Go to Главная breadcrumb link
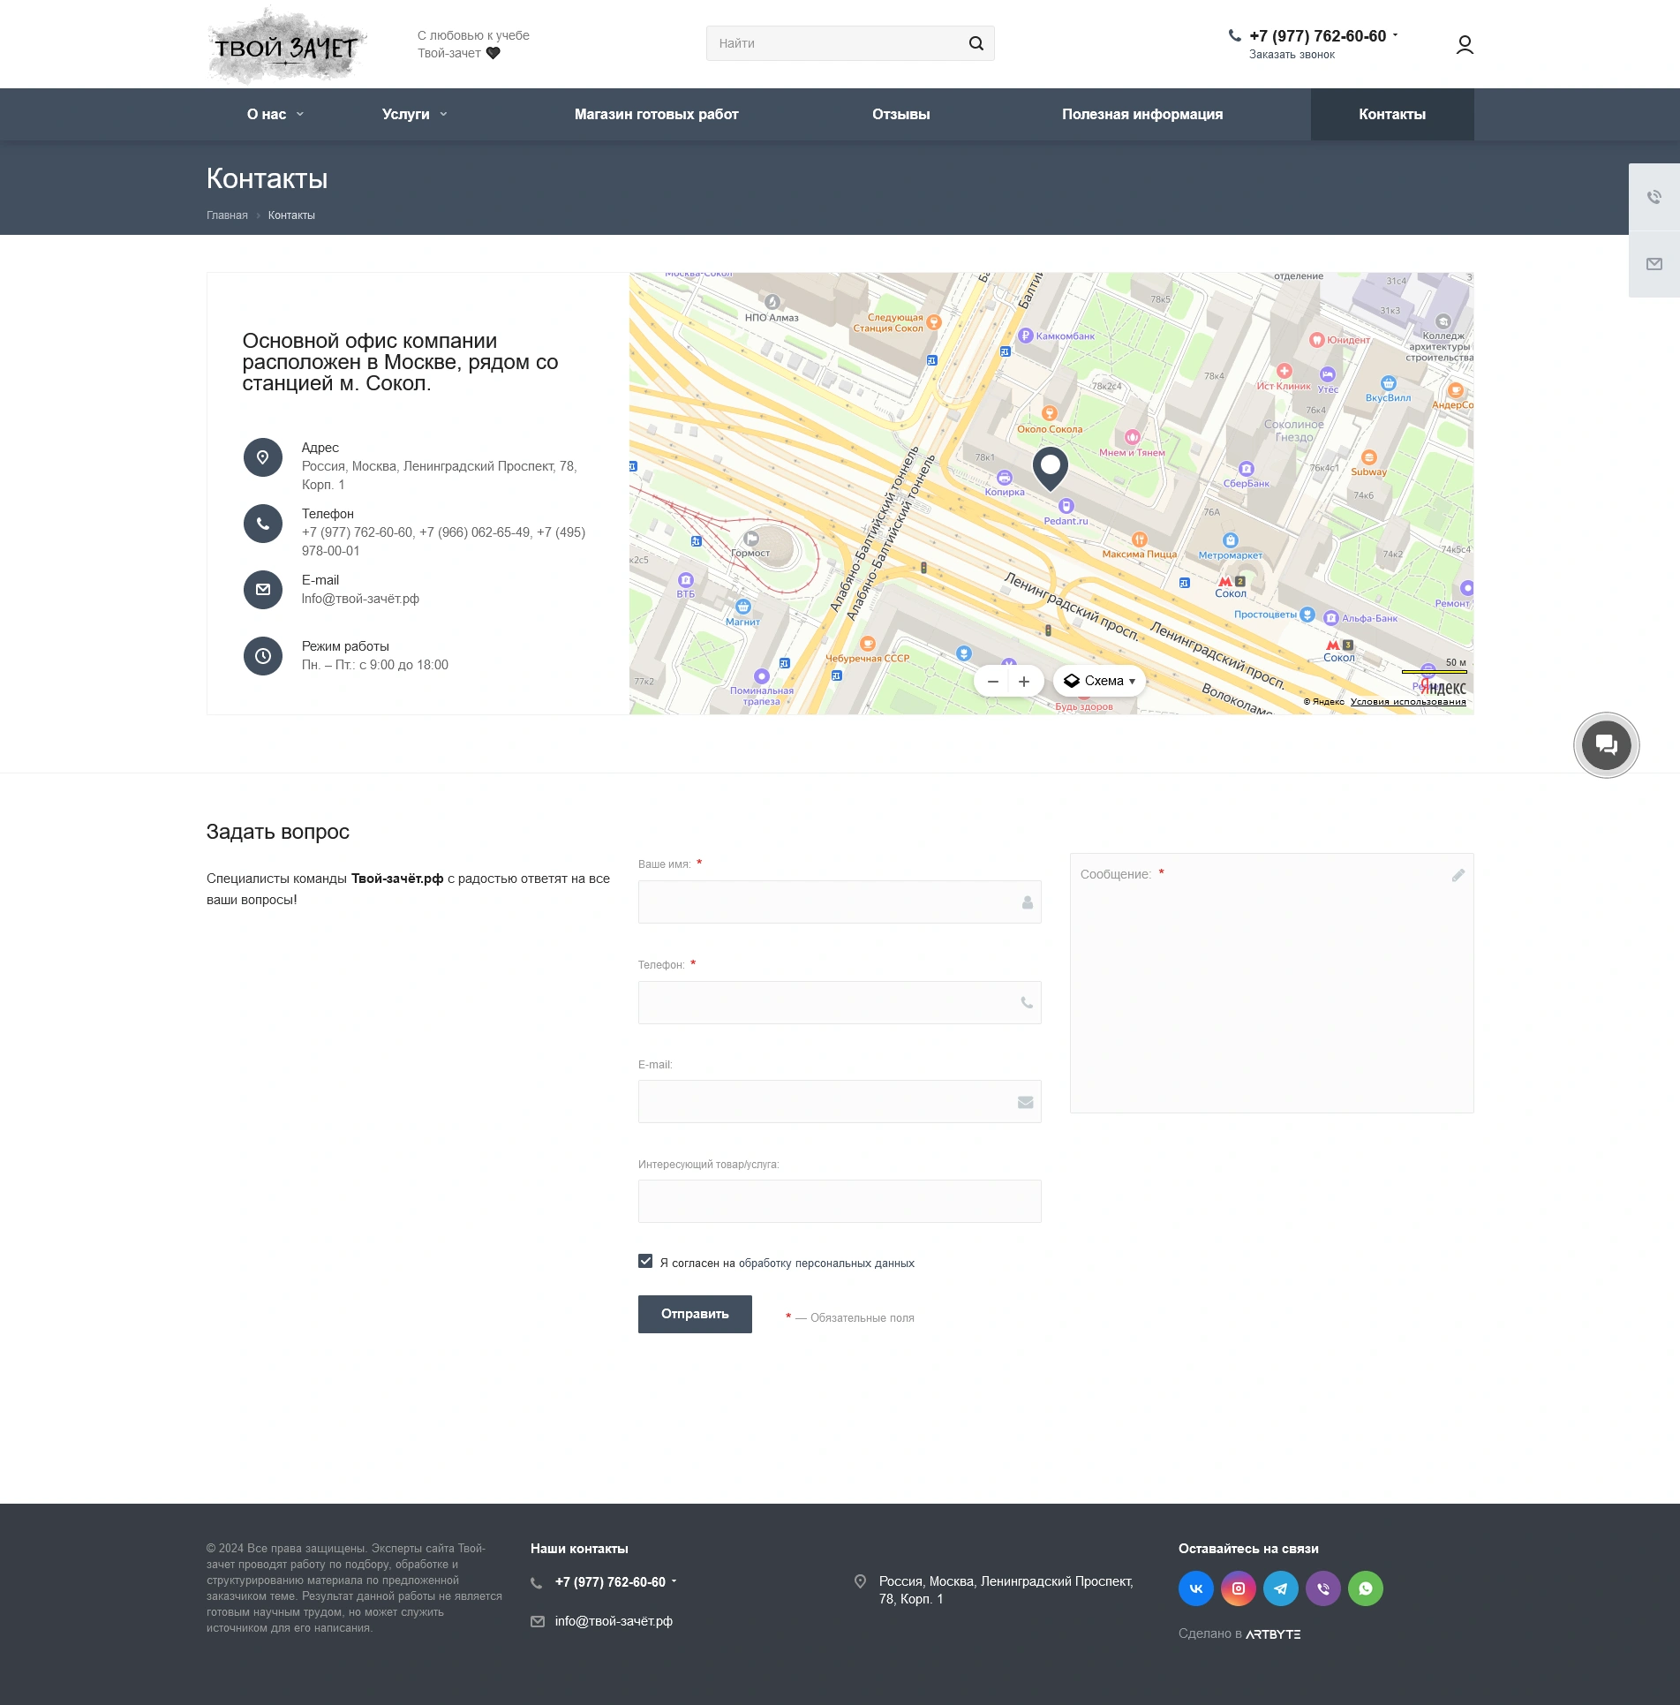 227,215
